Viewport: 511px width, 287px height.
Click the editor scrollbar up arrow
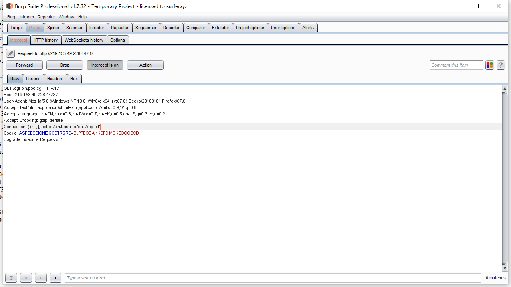505,88
